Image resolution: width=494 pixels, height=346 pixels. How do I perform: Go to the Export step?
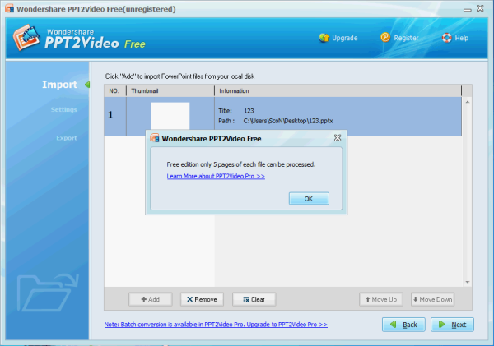coord(67,138)
